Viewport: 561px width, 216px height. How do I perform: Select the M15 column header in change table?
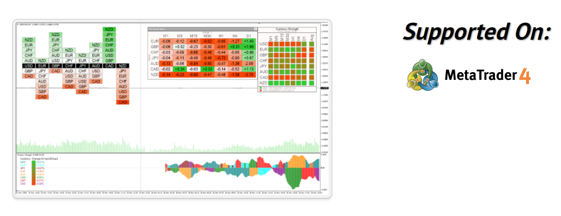pyautogui.click(x=193, y=36)
